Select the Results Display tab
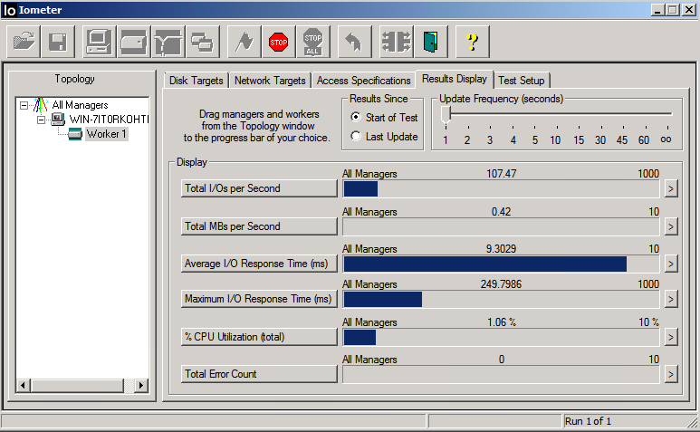The width and height of the screenshot is (700, 432). (x=455, y=79)
